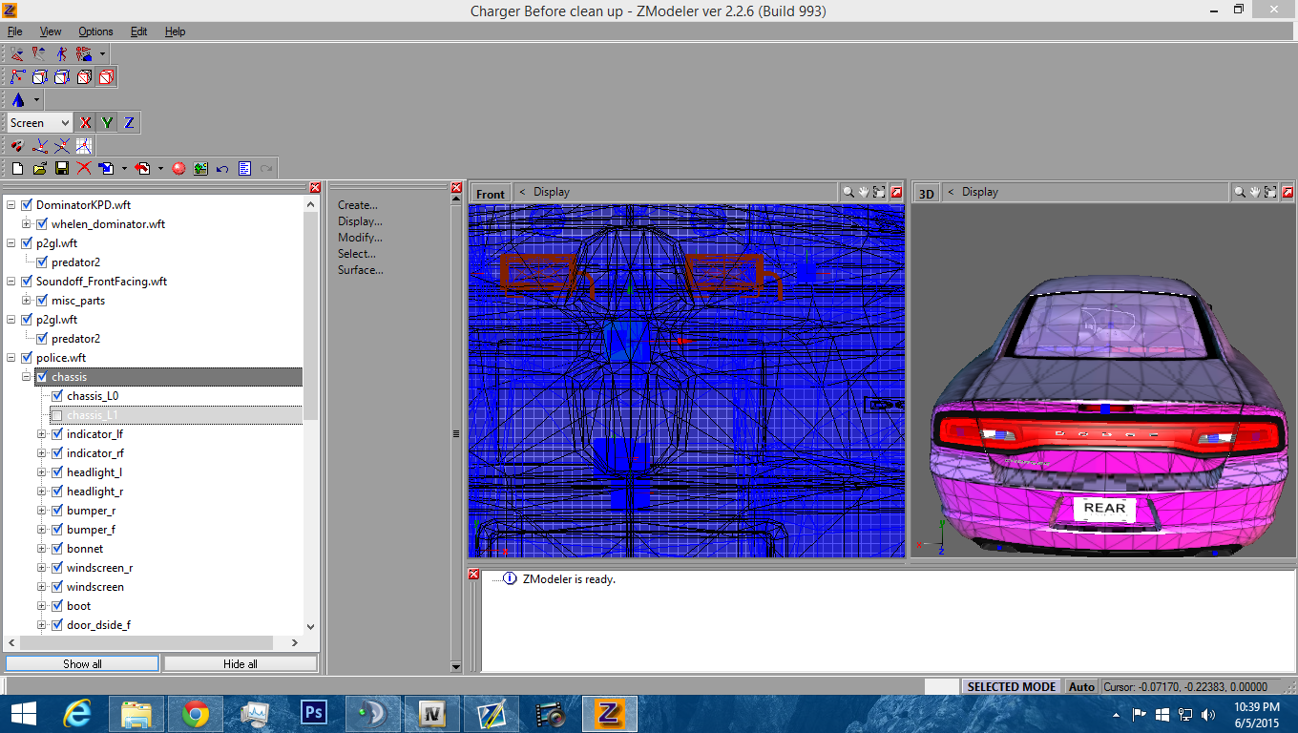Zoom the Front viewport with magnifier
The image size is (1298, 733).
[x=848, y=192]
